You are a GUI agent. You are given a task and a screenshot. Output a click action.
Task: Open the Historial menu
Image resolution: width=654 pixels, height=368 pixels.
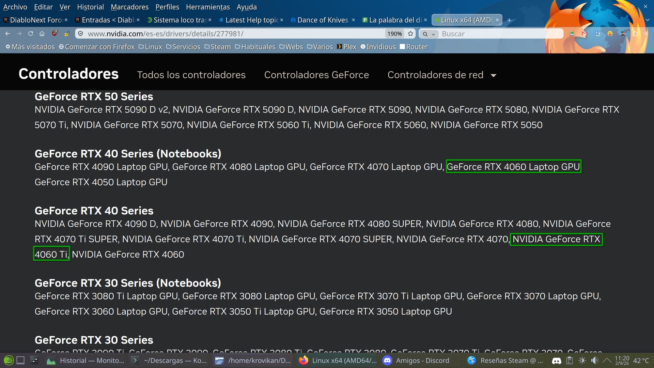90,7
